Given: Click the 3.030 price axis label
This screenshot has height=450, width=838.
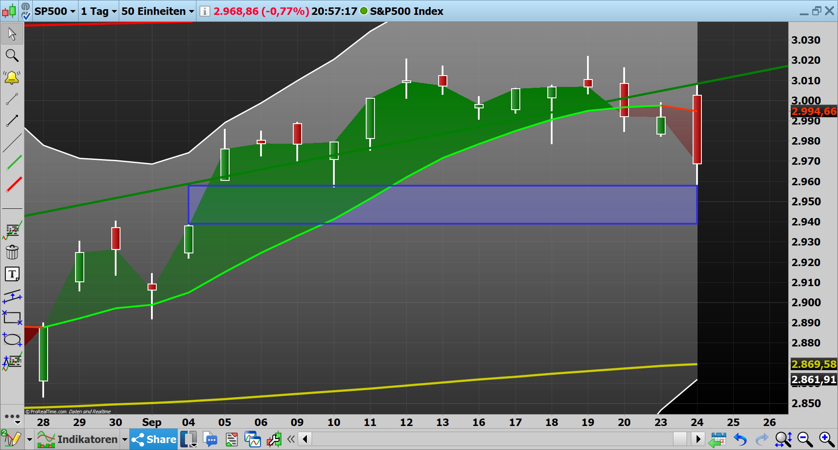Looking at the screenshot, I should [x=806, y=40].
